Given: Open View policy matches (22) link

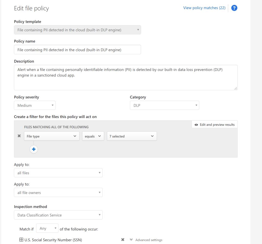Looking at the screenshot, I should coord(204,8).
